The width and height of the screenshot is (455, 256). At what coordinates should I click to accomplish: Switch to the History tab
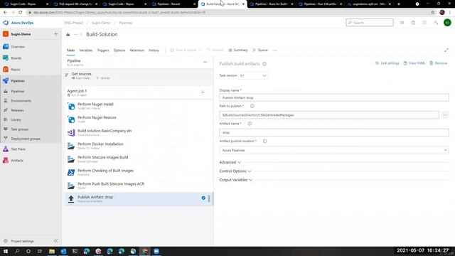coord(154,50)
